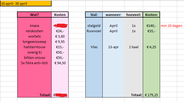Select the 'reiskosten' cell
184x102 pixels.
click(x=34, y=31)
